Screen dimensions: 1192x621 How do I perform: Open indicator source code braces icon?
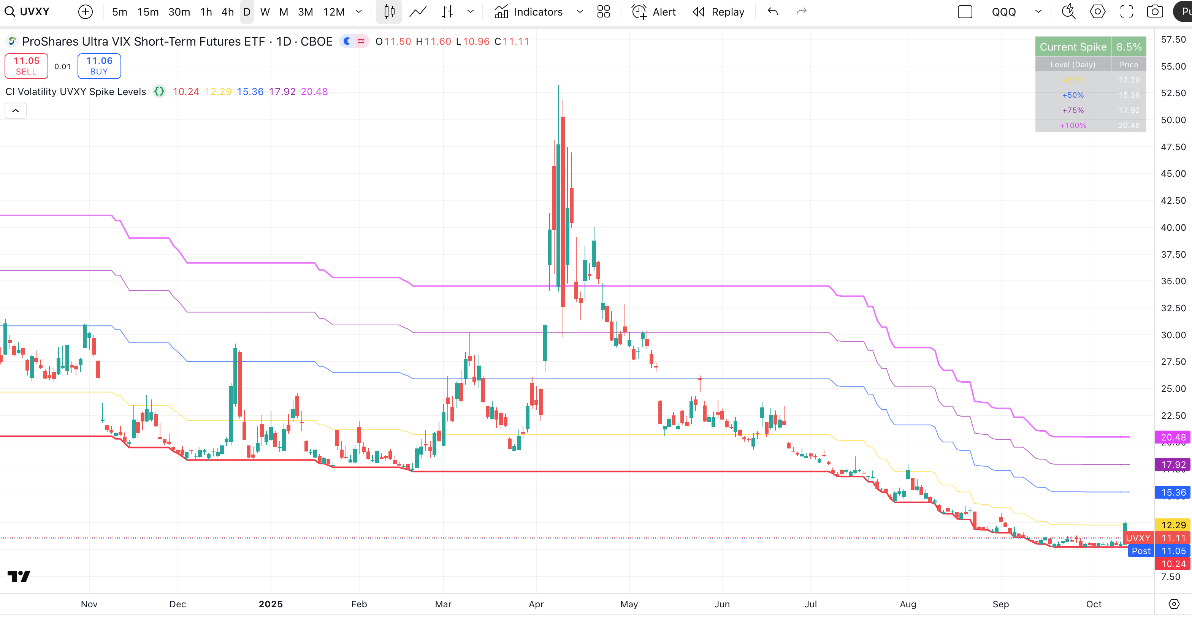[x=159, y=92]
